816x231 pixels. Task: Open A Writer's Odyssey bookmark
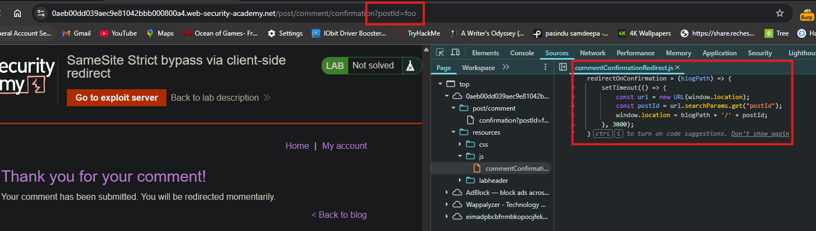pos(486,33)
